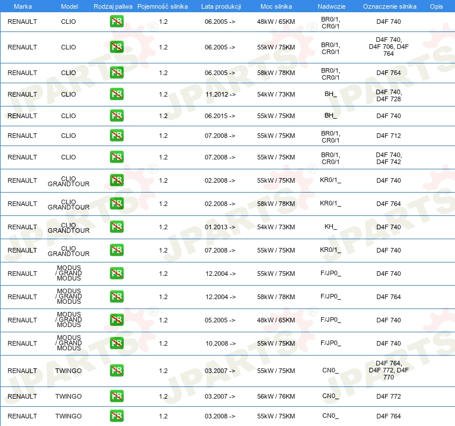Click the fuel icon in the Twingo 56kW / 76KM row
Image resolution: width=455 pixels, height=426 pixels.
pos(116,396)
